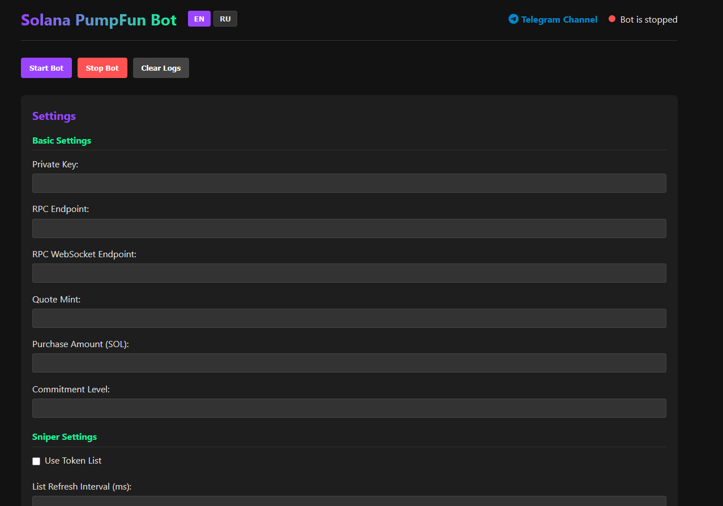Enable the Use Token List checkbox
Screen dimensions: 723x506
click(36, 461)
